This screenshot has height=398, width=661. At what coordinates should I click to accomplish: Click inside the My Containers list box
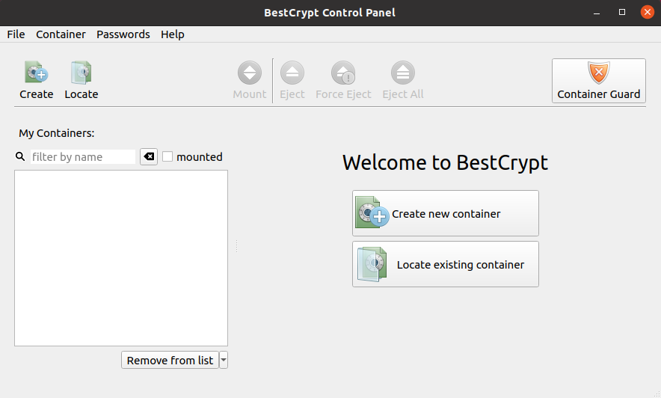click(121, 258)
